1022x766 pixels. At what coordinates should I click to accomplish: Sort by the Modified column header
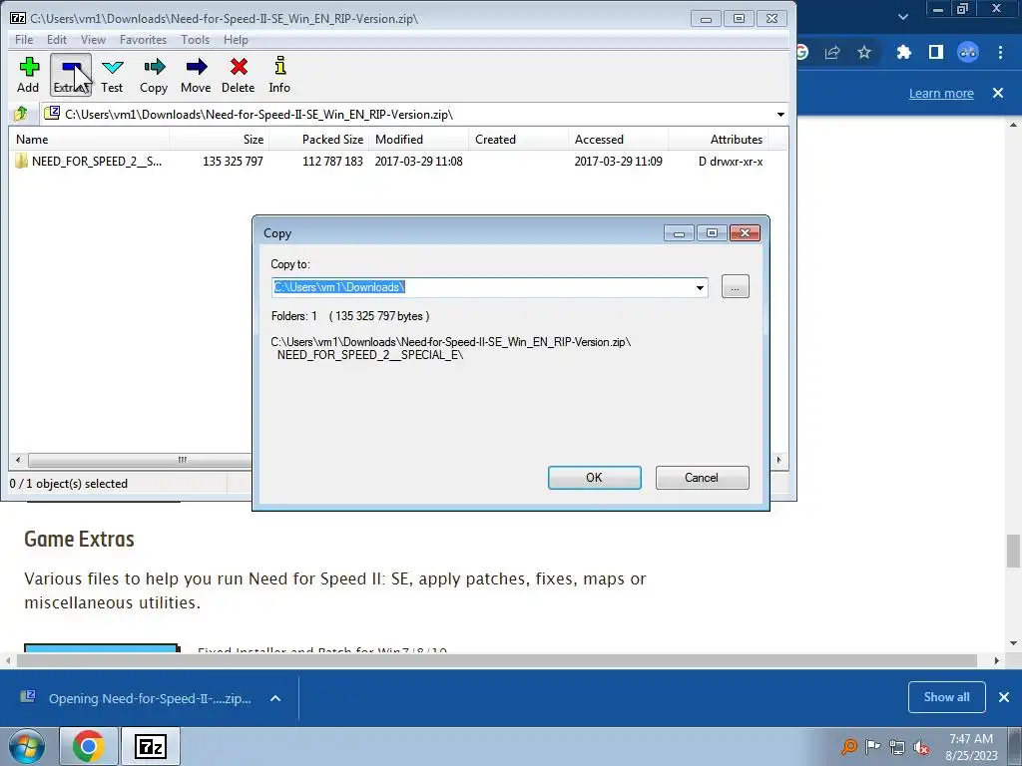pos(418,140)
